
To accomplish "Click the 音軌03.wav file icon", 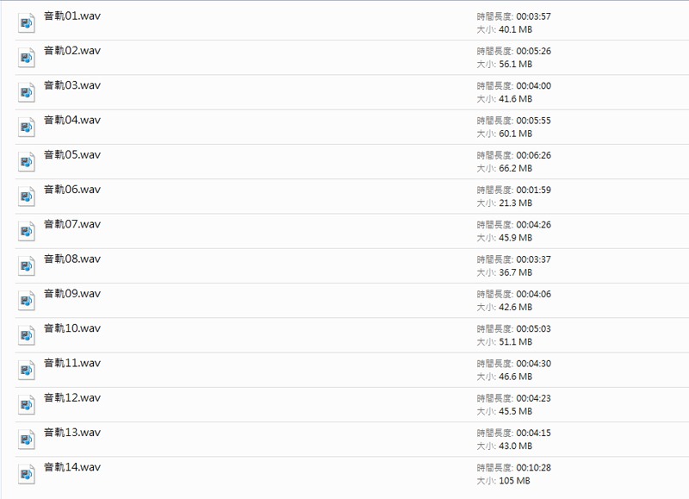I will point(27,92).
